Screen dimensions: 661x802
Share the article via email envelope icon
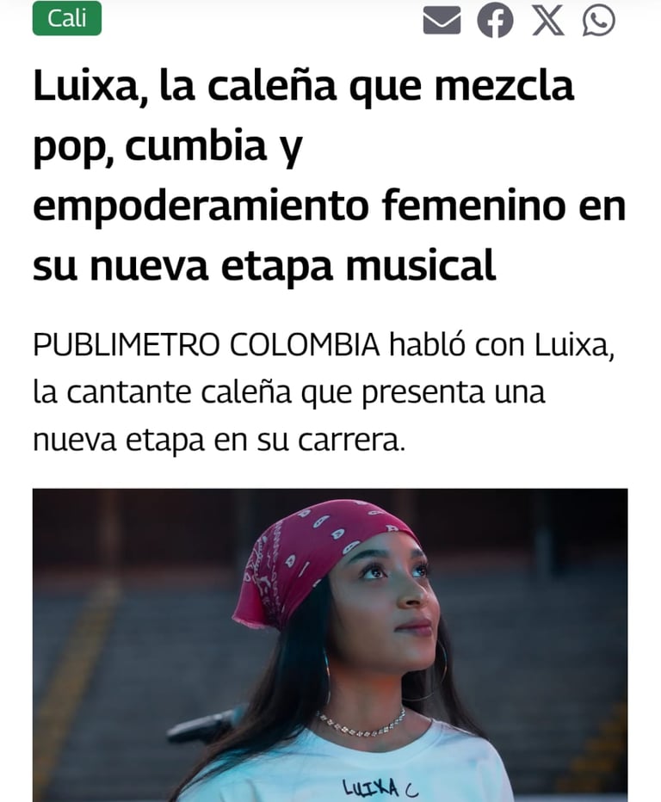[442, 21]
